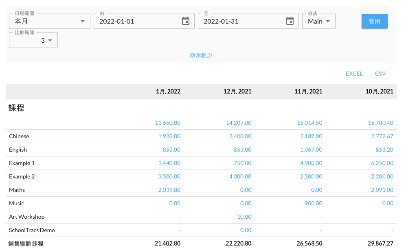Open calendar picker for 至 end date
Image resolution: width=406 pixels, height=250 pixels.
pos(290,21)
